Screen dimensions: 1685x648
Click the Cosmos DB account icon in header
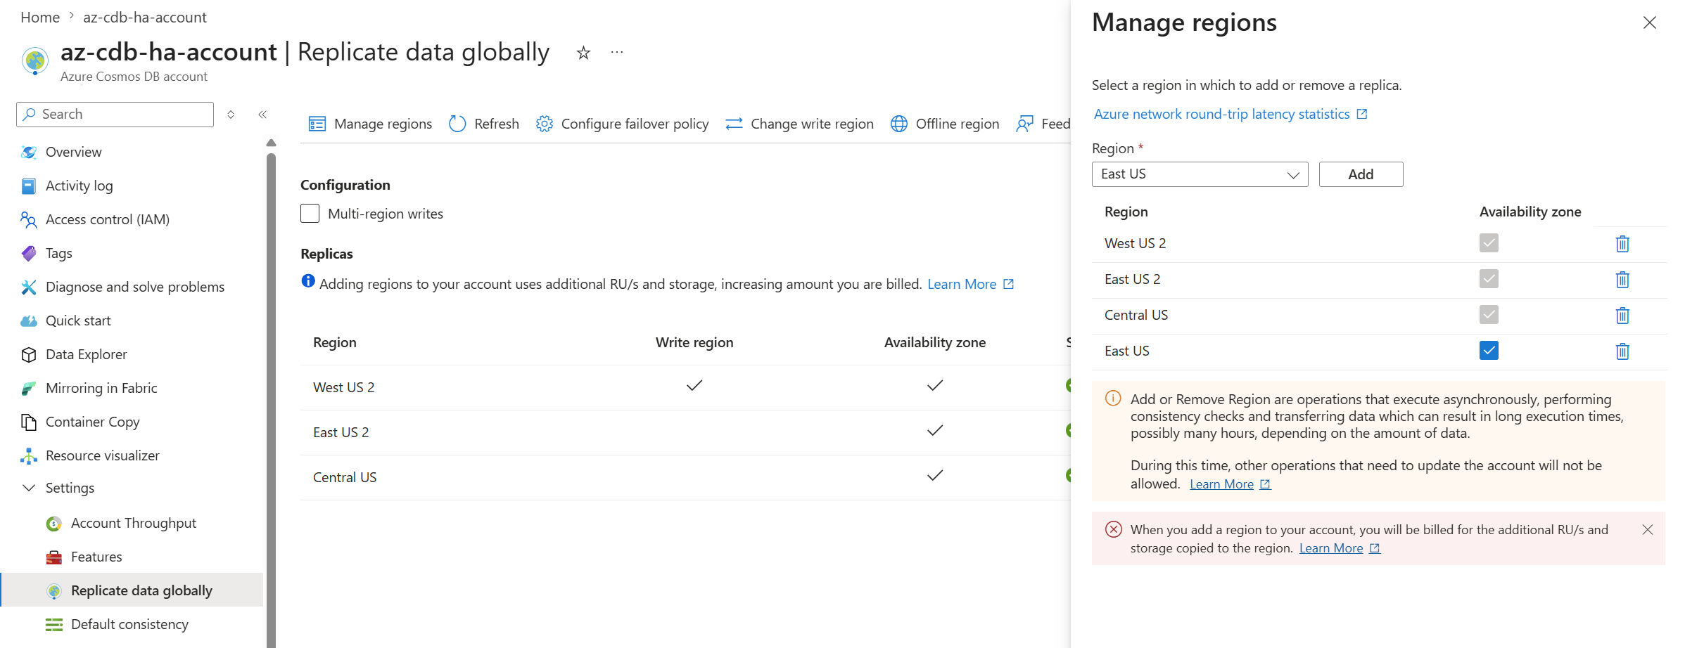(x=35, y=60)
